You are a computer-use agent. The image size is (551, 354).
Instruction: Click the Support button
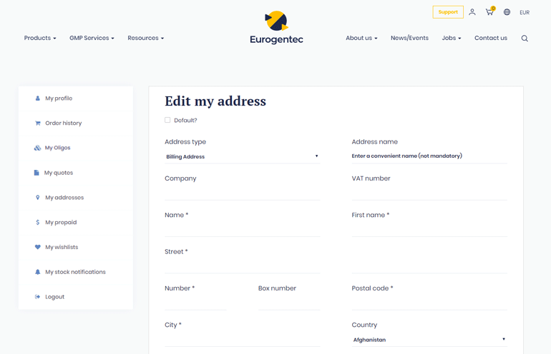pos(448,12)
